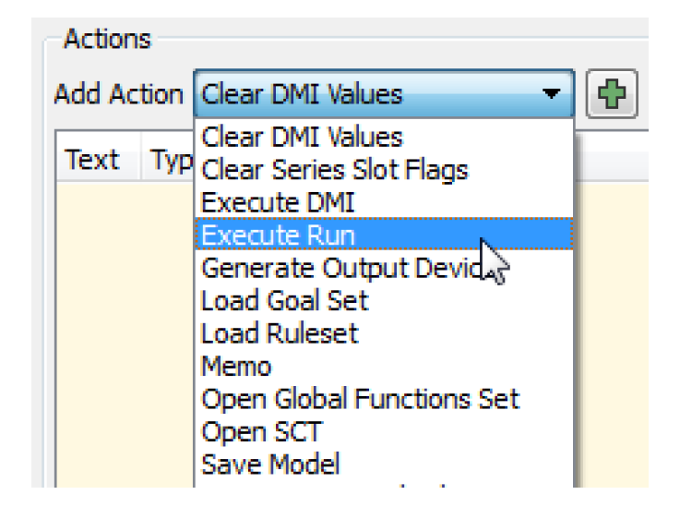
Task: Open the Add Action dropdown arrow
Action: click(x=552, y=94)
